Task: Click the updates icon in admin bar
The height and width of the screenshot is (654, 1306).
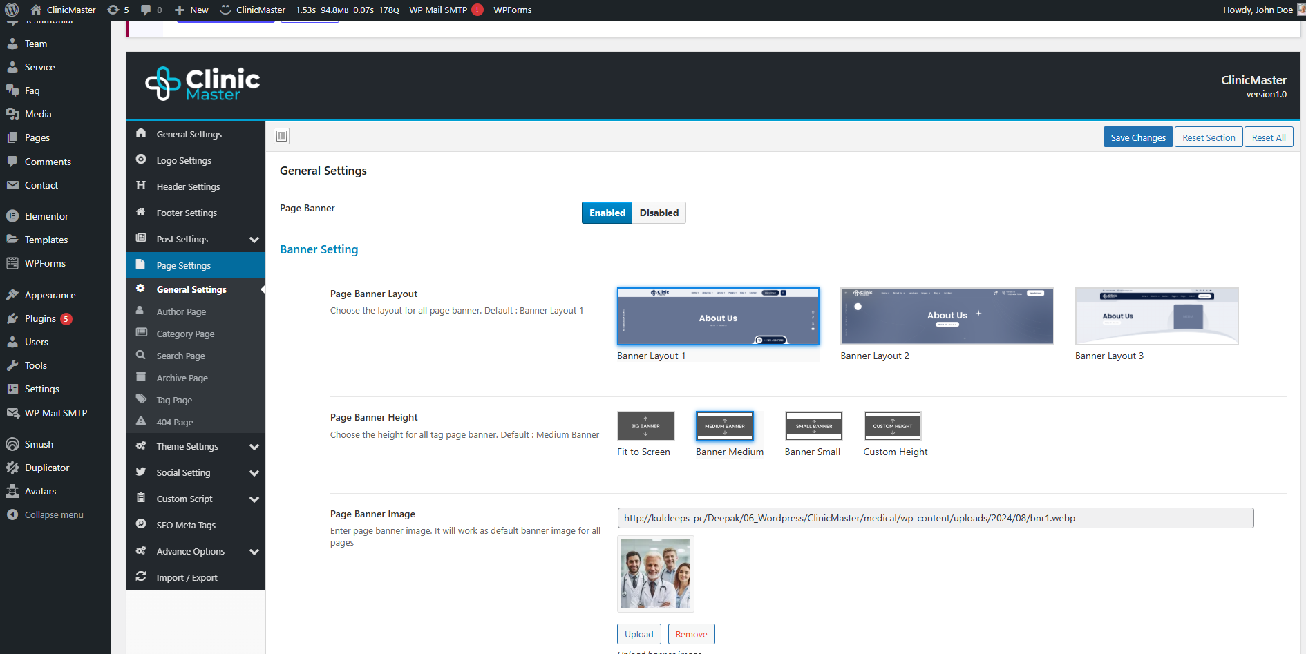Action: [113, 10]
